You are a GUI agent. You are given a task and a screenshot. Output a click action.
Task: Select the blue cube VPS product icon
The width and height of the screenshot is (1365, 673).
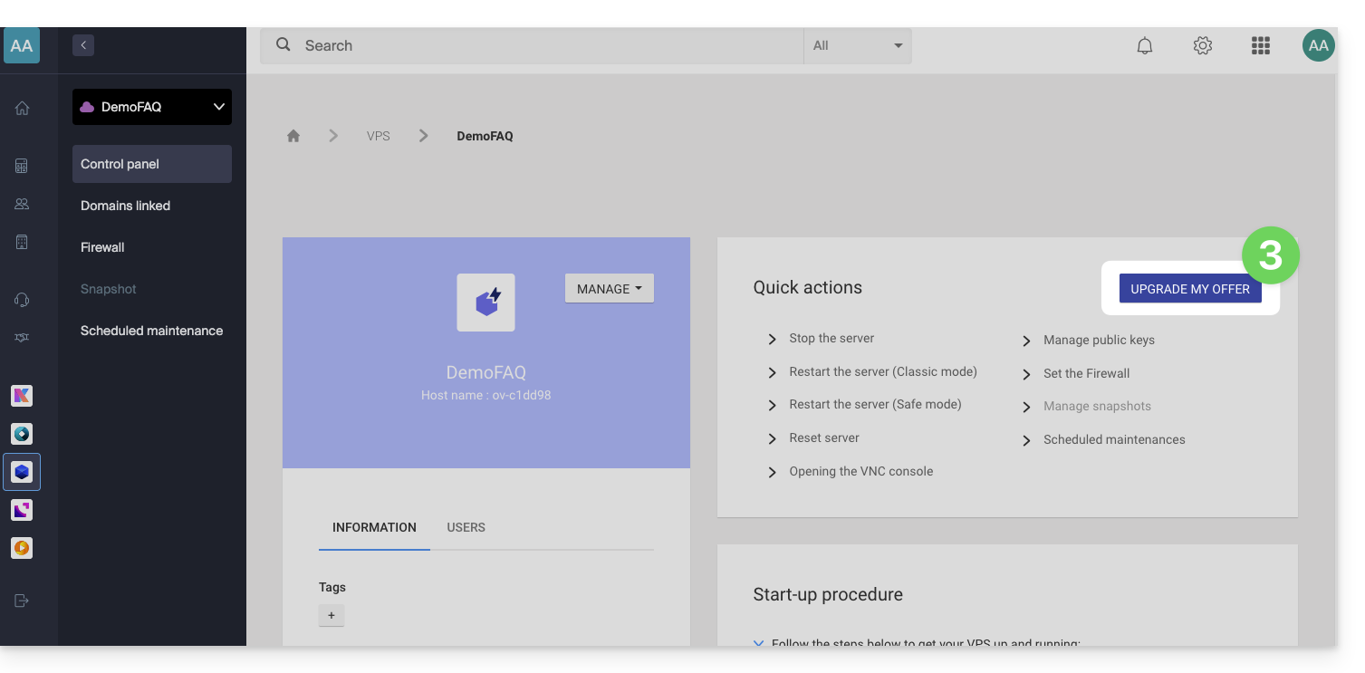pyautogui.click(x=22, y=472)
